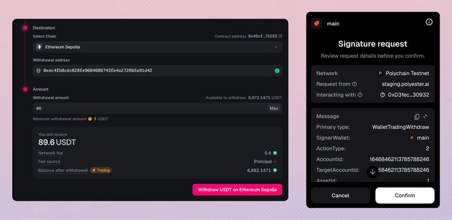The width and height of the screenshot is (452, 220).
Task: Click the Destination step completed marker
Action: point(25,28)
